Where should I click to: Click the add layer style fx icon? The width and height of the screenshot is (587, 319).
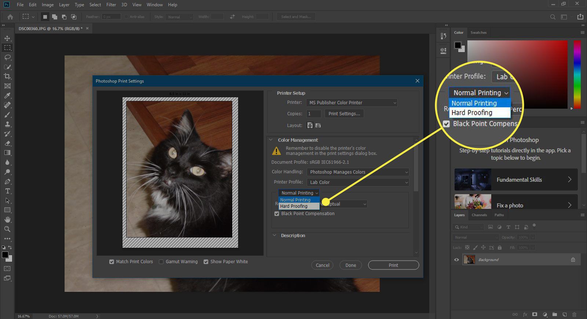(x=525, y=315)
